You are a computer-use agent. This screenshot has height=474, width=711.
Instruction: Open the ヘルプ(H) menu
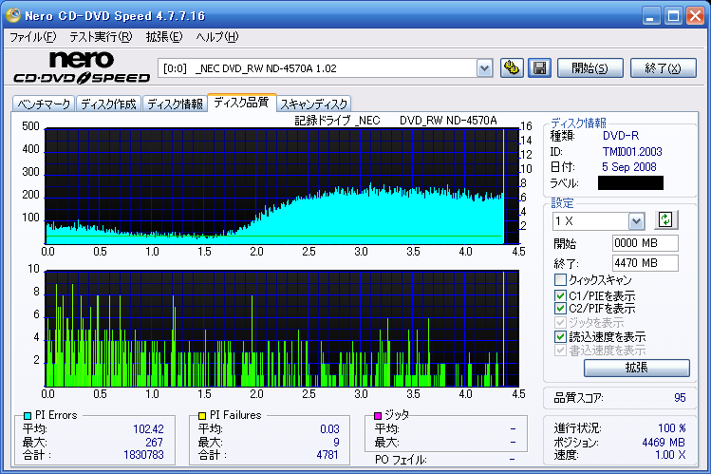pyautogui.click(x=216, y=37)
